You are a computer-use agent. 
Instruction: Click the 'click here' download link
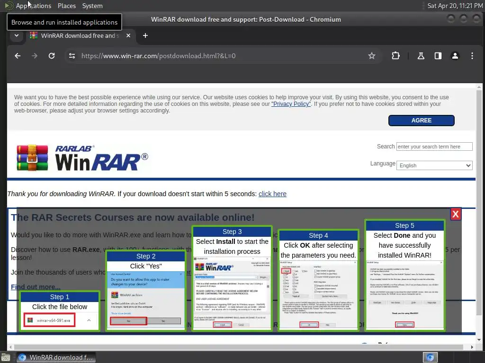[272, 194]
